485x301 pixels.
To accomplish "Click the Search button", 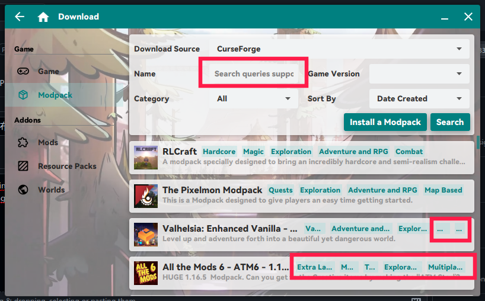I will click(450, 122).
